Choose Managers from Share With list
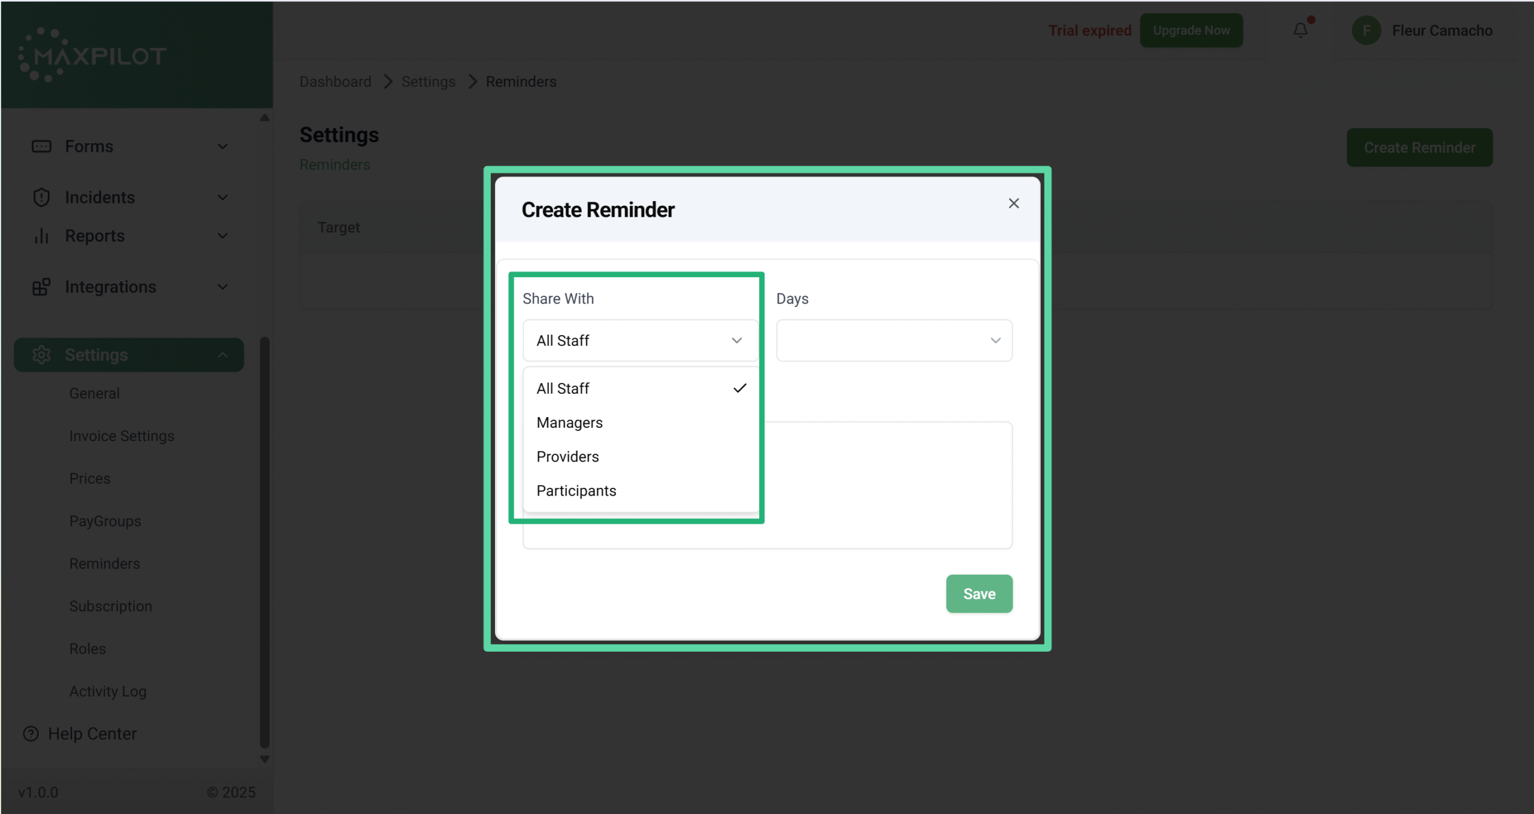Viewport: 1534px width, 814px height. (x=570, y=423)
